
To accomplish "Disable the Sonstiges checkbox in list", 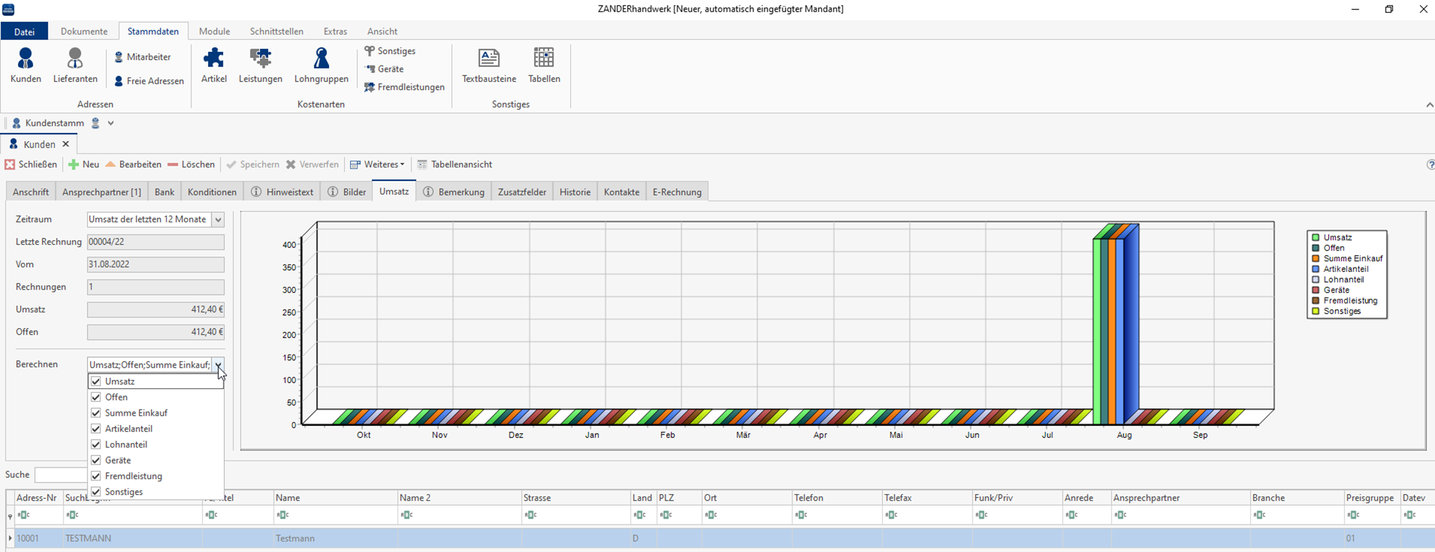I will 96,492.
